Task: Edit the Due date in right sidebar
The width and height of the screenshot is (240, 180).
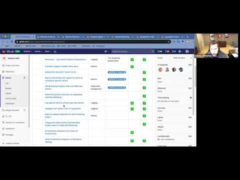Action: (x=190, y=108)
